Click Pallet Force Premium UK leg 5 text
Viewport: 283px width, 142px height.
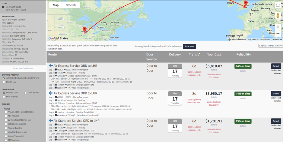point(87,115)
